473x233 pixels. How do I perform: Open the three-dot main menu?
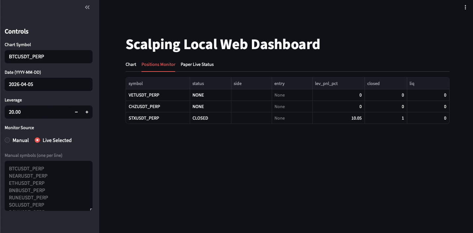tap(465, 8)
